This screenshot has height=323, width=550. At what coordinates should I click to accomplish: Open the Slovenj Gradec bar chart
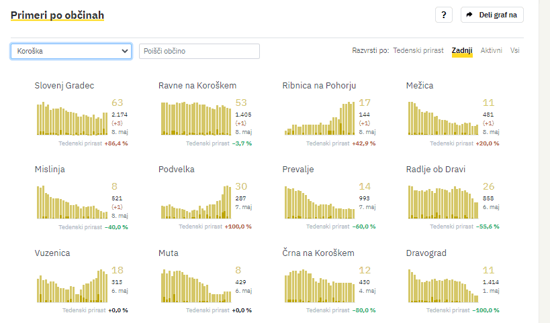(71, 119)
